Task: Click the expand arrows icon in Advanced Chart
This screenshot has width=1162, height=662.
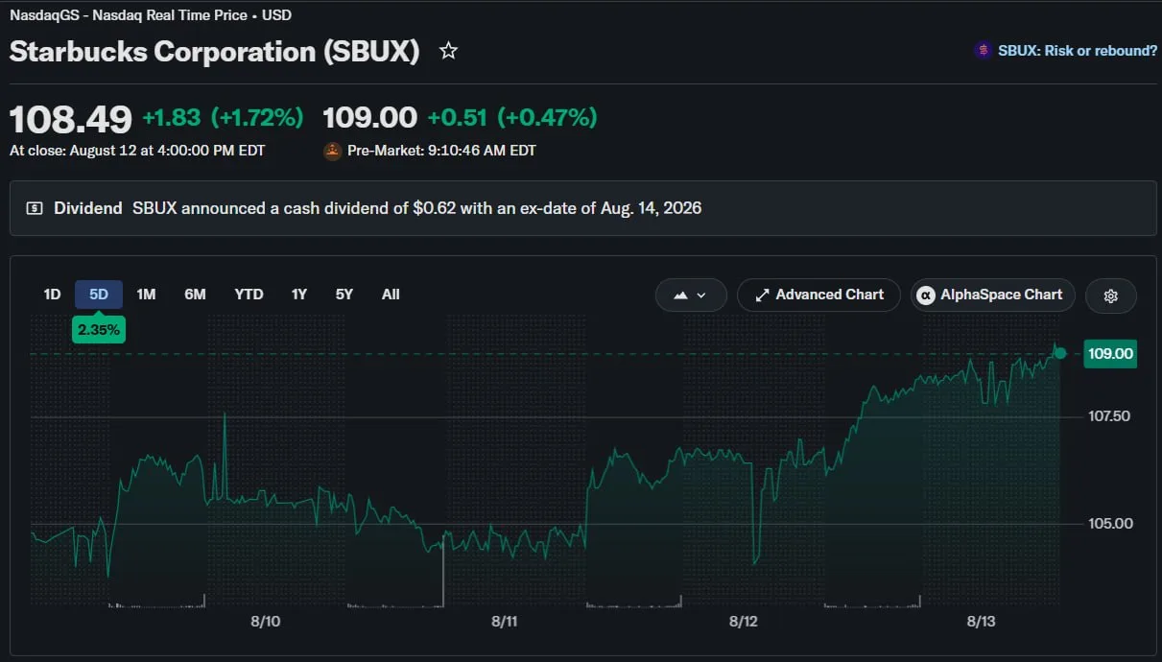Action: 763,296
